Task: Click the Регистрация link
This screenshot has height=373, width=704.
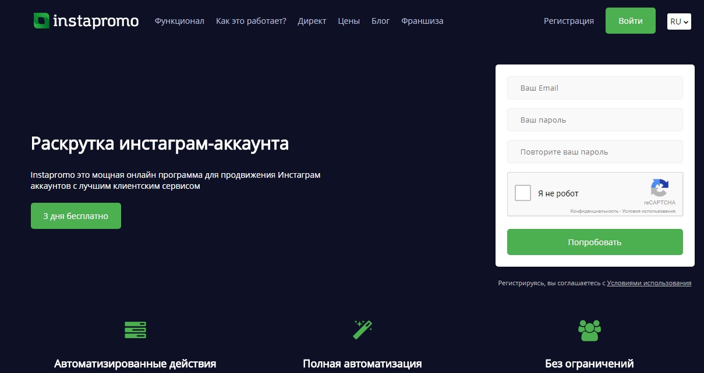Action: click(x=569, y=21)
